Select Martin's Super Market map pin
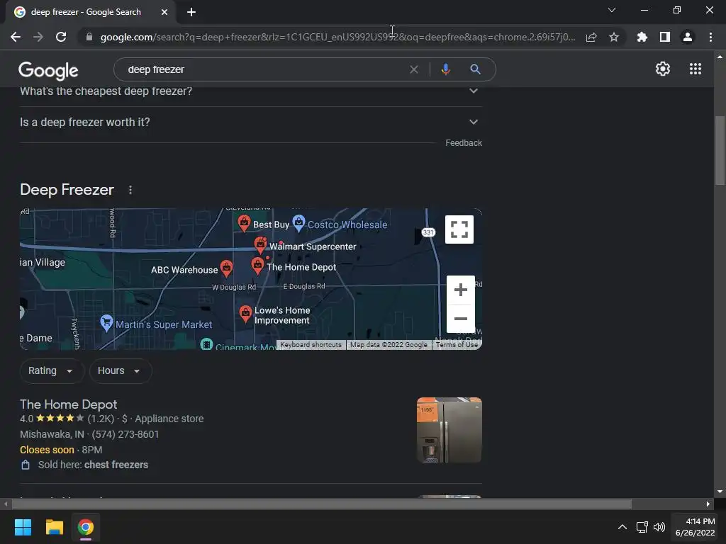The width and height of the screenshot is (726, 544). (x=106, y=322)
